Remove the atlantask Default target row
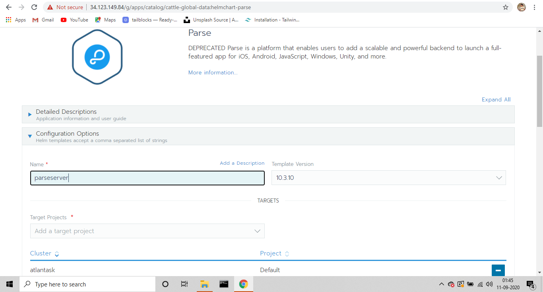Image resolution: width=543 pixels, height=292 pixels. tap(498, 270)
